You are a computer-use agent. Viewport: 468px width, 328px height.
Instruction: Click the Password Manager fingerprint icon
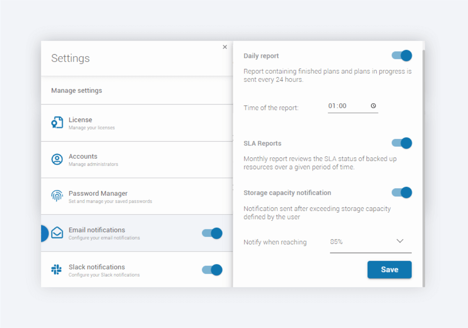[x=57, y=196]
